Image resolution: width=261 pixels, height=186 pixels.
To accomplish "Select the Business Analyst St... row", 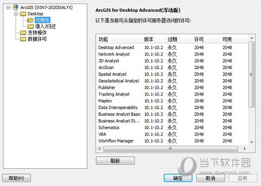I will (173, 121).
